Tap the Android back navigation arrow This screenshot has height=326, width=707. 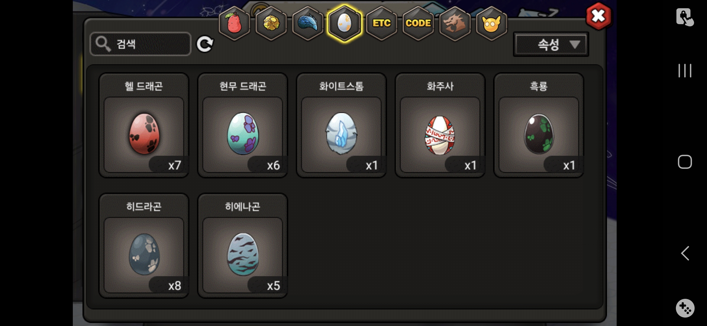click(x=685, y=253)
